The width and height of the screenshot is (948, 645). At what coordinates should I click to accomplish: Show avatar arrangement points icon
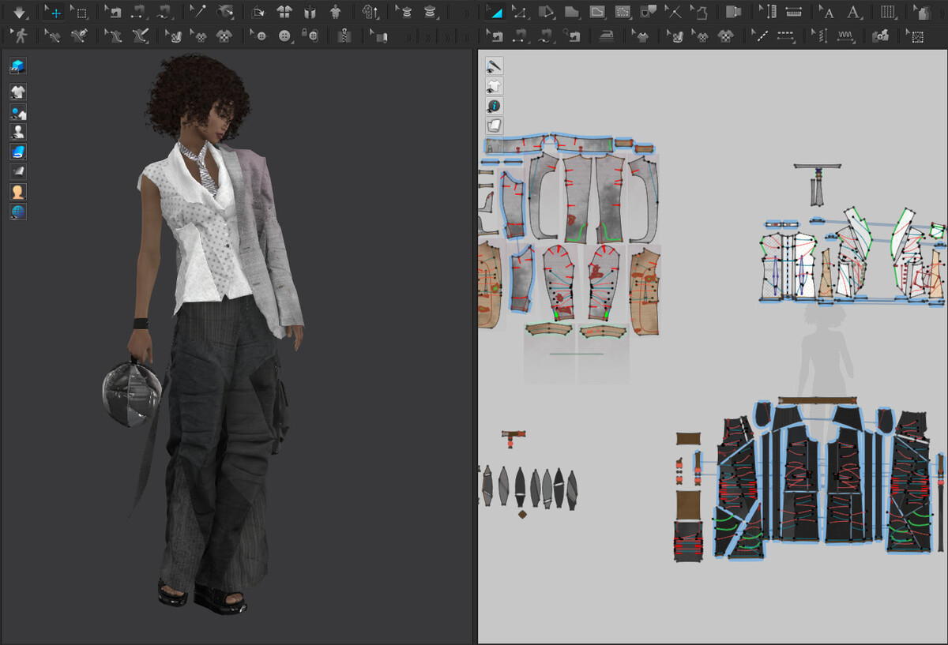coord(336,12)
